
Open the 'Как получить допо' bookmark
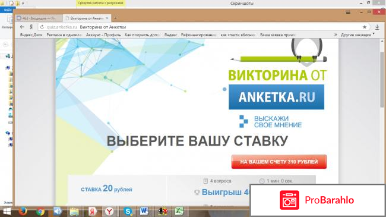point(143,35)
